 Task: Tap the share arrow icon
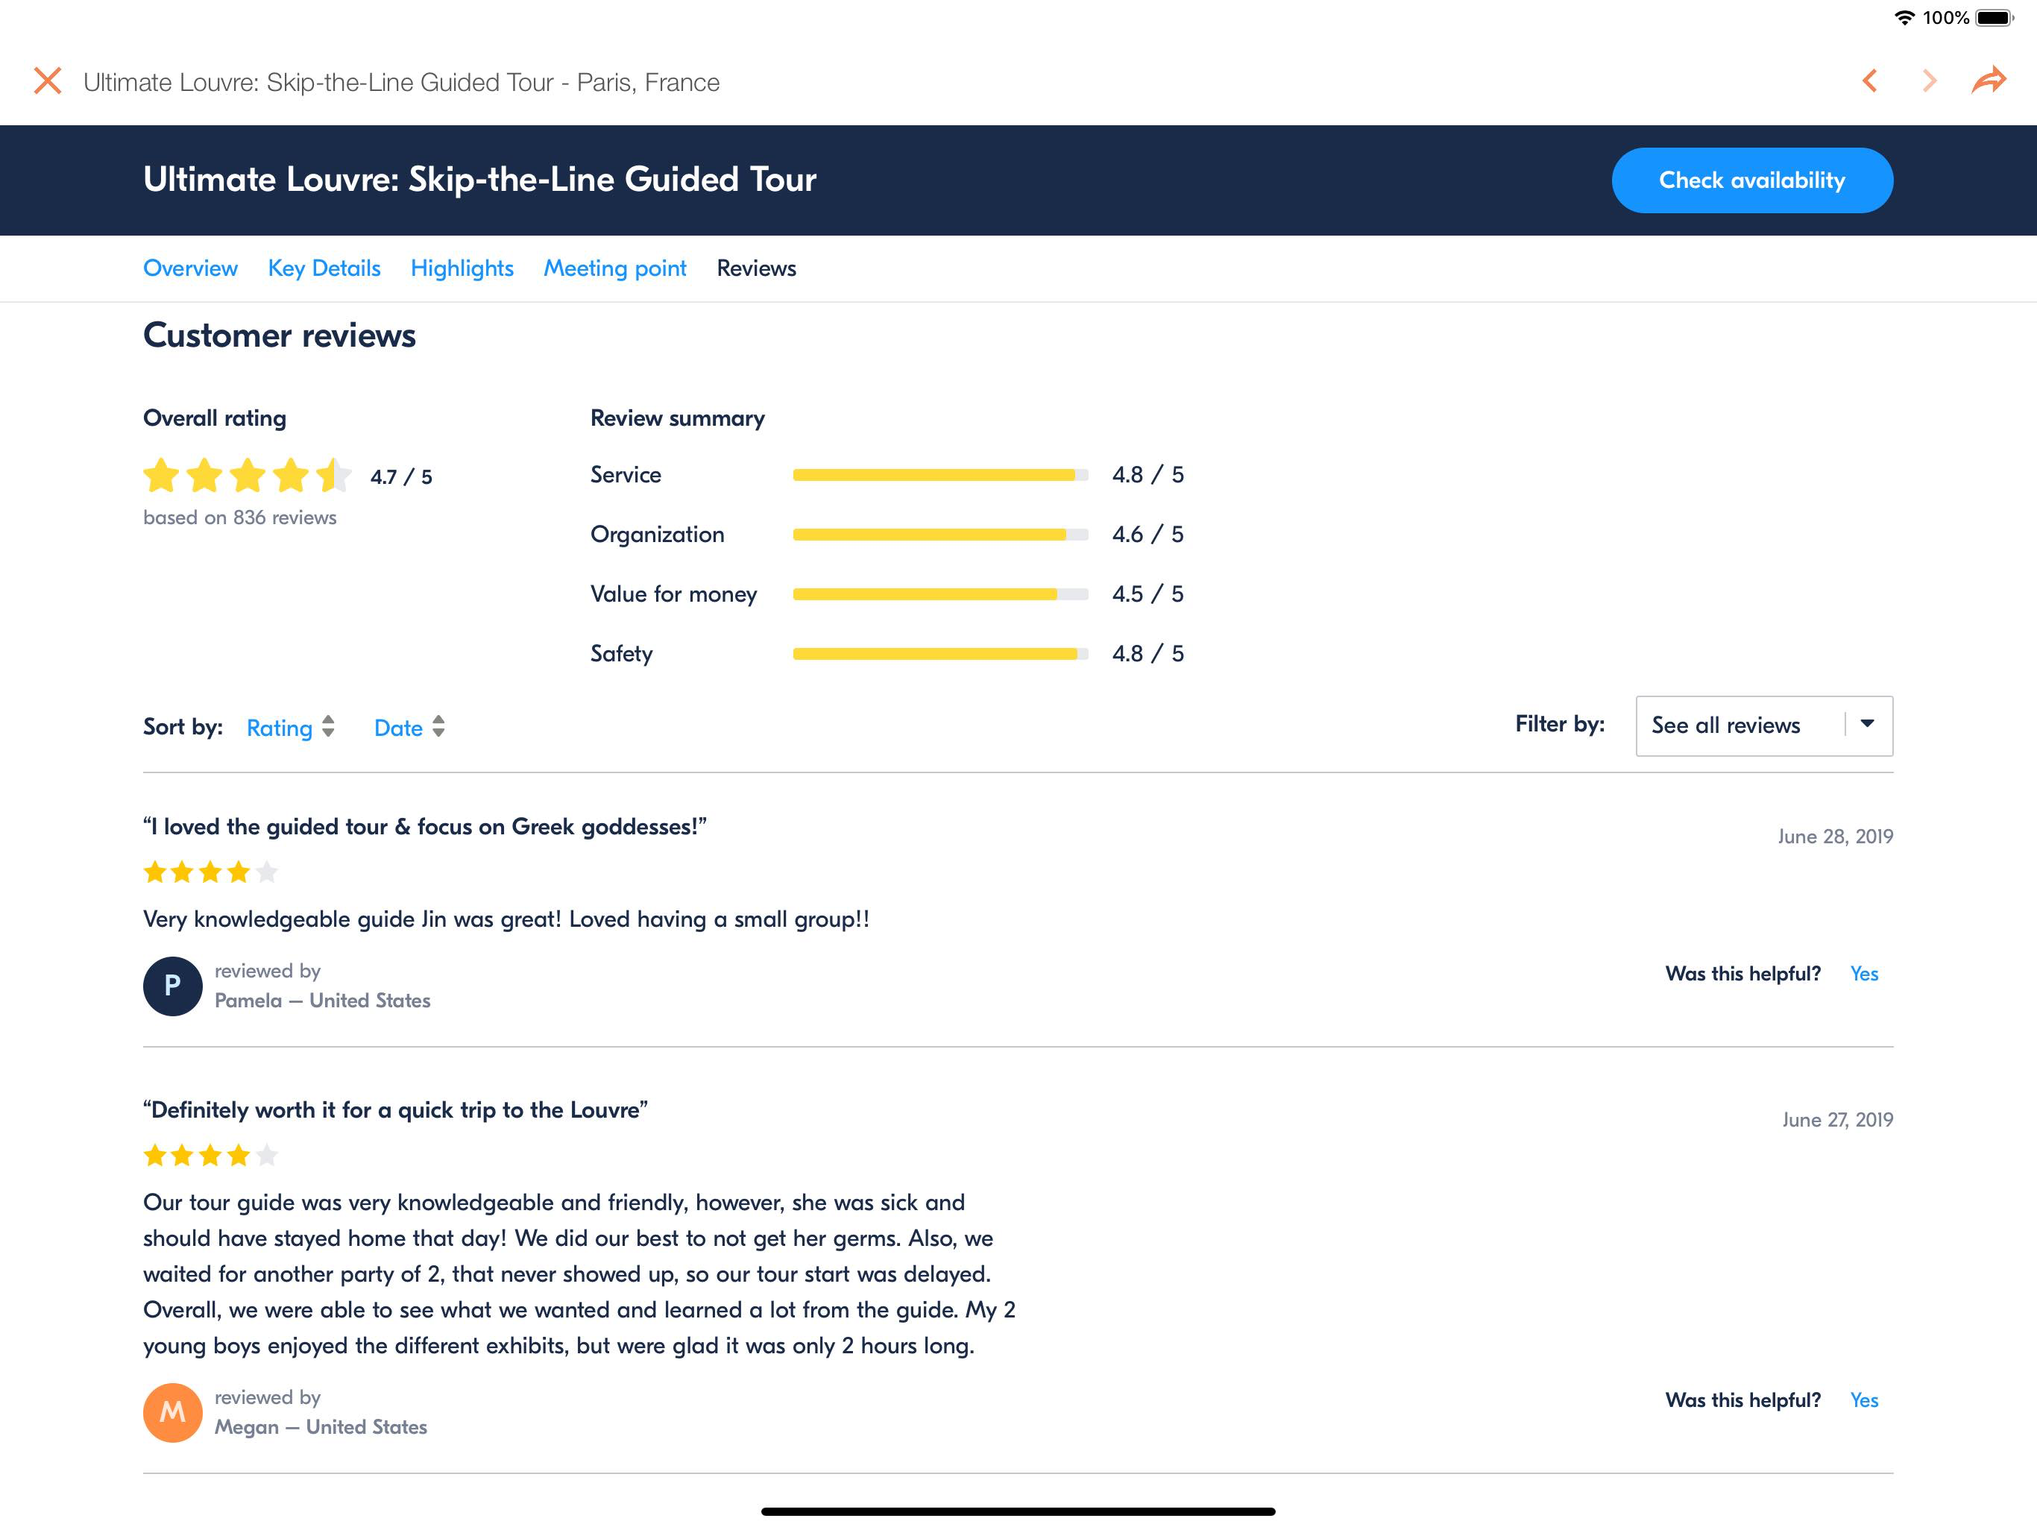coord(1989,80)
